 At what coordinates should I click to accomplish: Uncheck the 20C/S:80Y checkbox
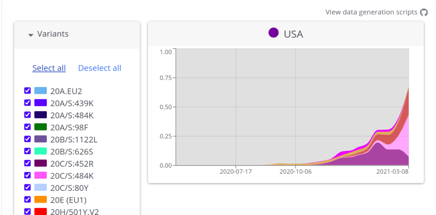coord(28,187)
